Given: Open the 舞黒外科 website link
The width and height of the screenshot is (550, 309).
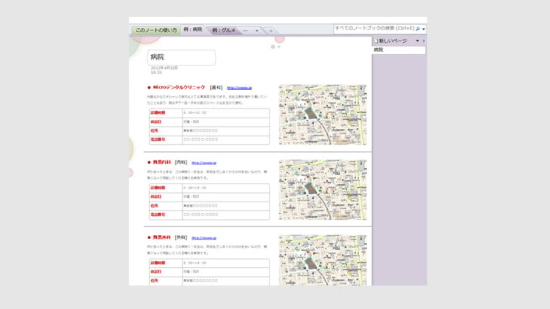Looking at the screenshot, I should point(204,238).
